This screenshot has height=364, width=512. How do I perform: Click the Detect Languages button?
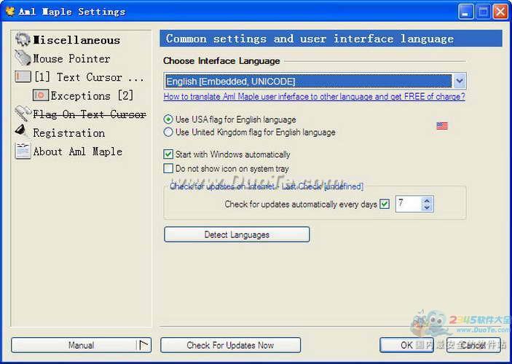[237, 234]
